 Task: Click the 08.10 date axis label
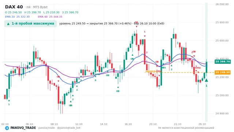click(x=54, y=124)
